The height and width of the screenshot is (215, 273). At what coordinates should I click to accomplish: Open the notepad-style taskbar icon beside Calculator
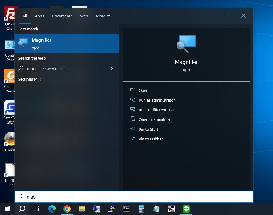[x=156, y=209]
